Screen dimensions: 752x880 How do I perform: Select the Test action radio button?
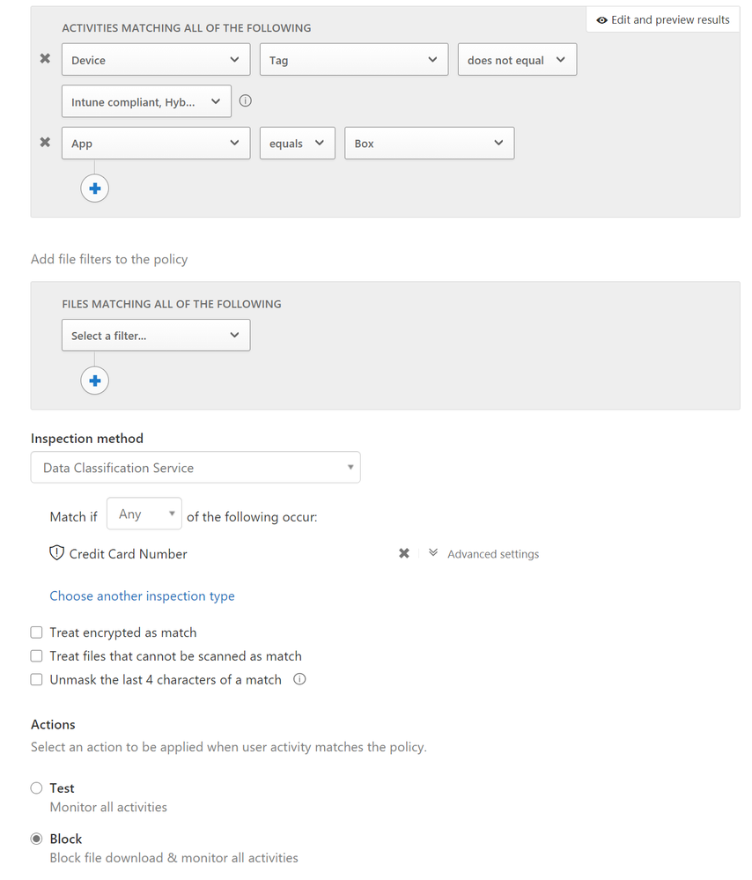37,788
